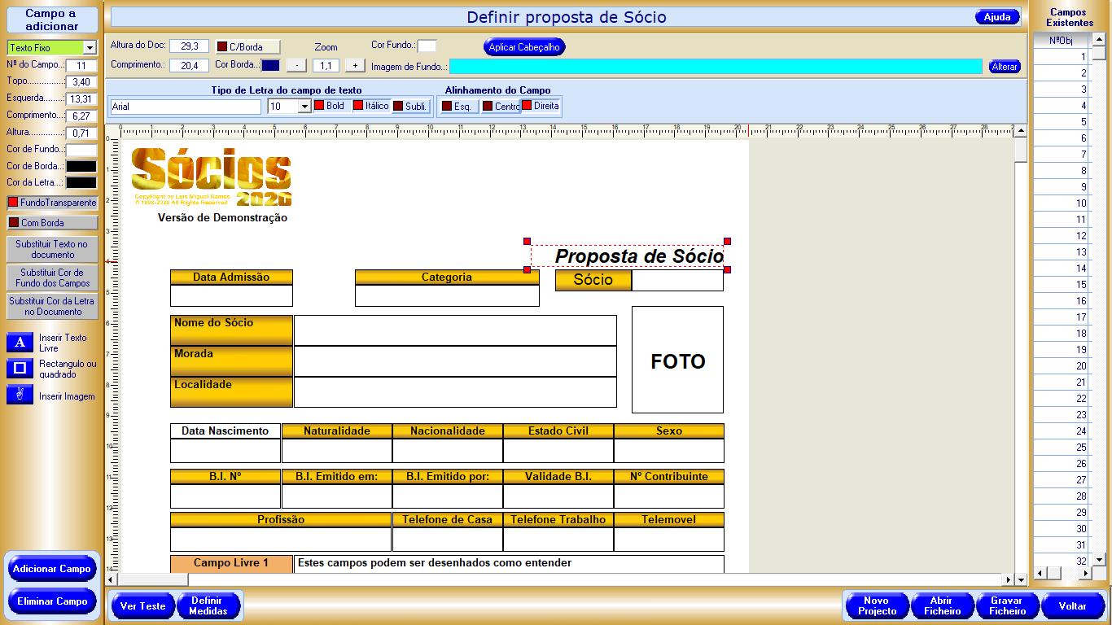Open the Texto Fixo field type dropdown
The height and width of the screenshot is (625, 1112).
90,48
